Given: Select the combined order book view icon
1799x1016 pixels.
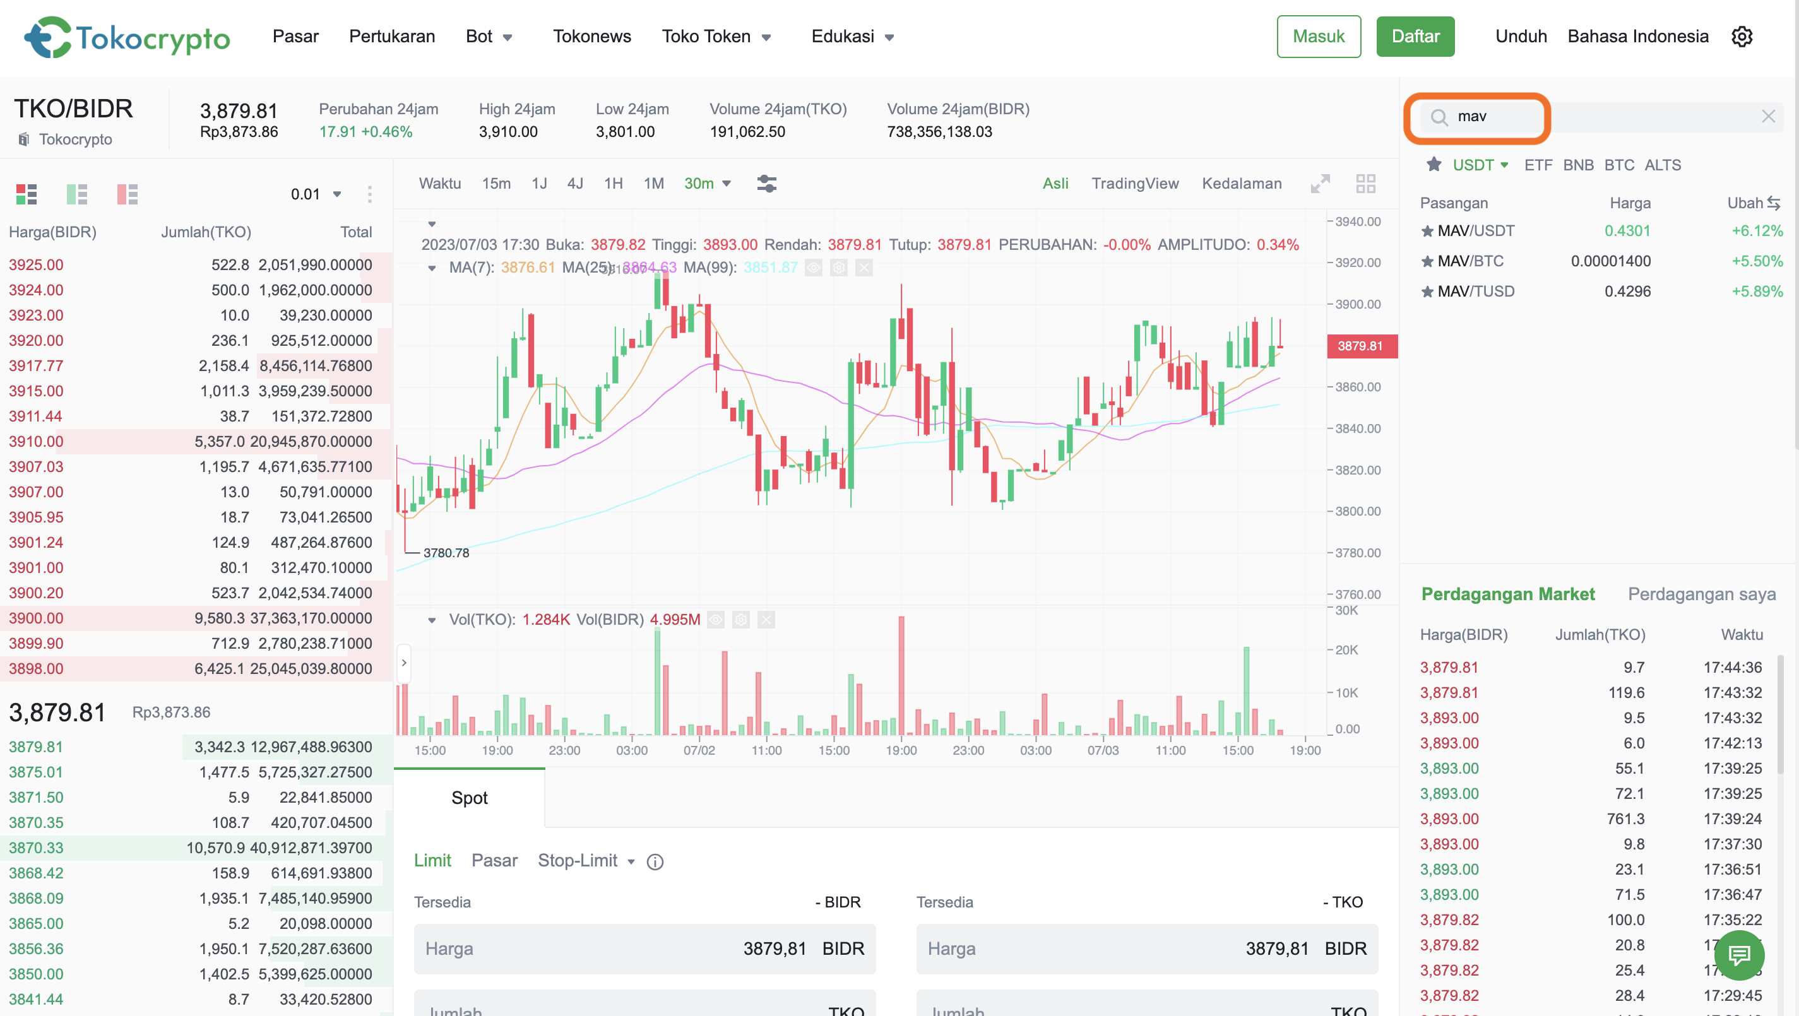Looking at the screenshot, I should (27, 194).
